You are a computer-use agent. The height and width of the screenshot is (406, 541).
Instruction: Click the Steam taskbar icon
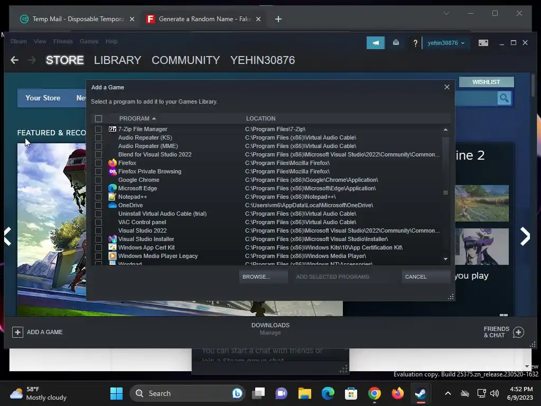click(x=421, y=393)
